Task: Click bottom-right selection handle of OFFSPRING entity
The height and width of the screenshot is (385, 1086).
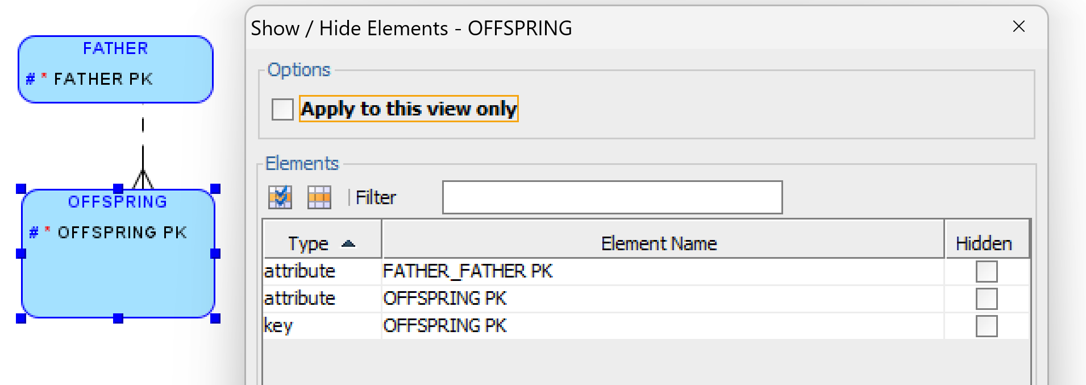Action: click(x=215, y=318)
